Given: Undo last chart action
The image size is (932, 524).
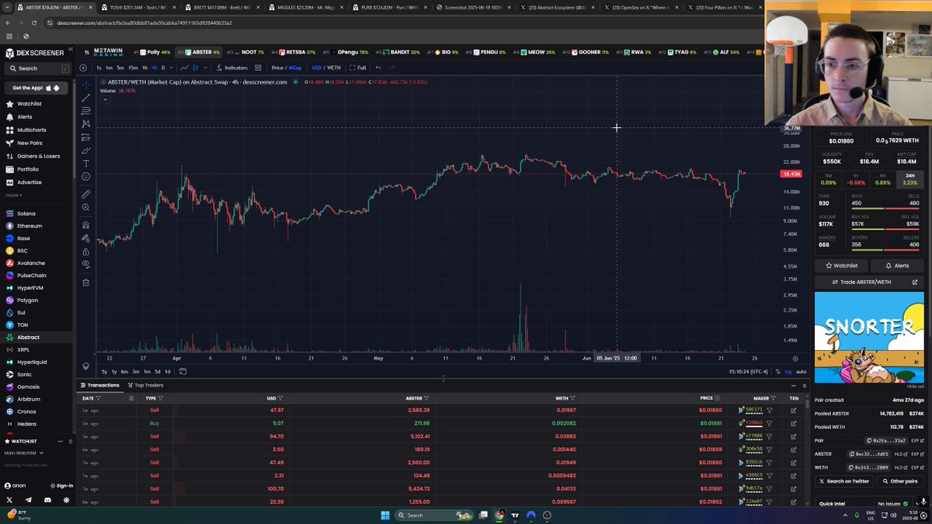Looking at the screenshot, I should (378, 68).
